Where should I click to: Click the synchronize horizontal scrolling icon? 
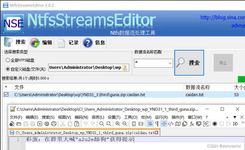tap(141, 124)
